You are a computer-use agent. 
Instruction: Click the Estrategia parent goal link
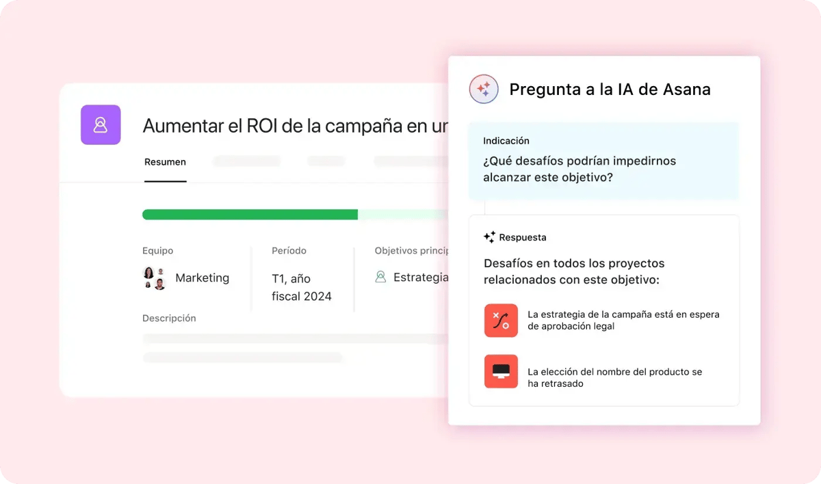coord(420,278)
